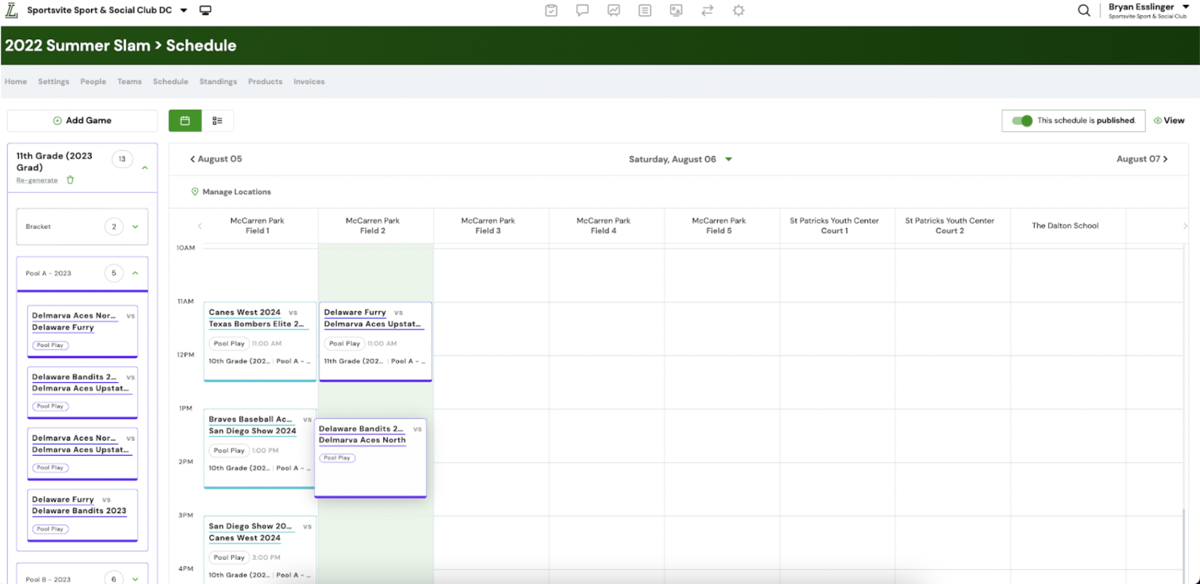Open the image gallery icon in top bar
The image size is (1200, 584).
point(676,10)
